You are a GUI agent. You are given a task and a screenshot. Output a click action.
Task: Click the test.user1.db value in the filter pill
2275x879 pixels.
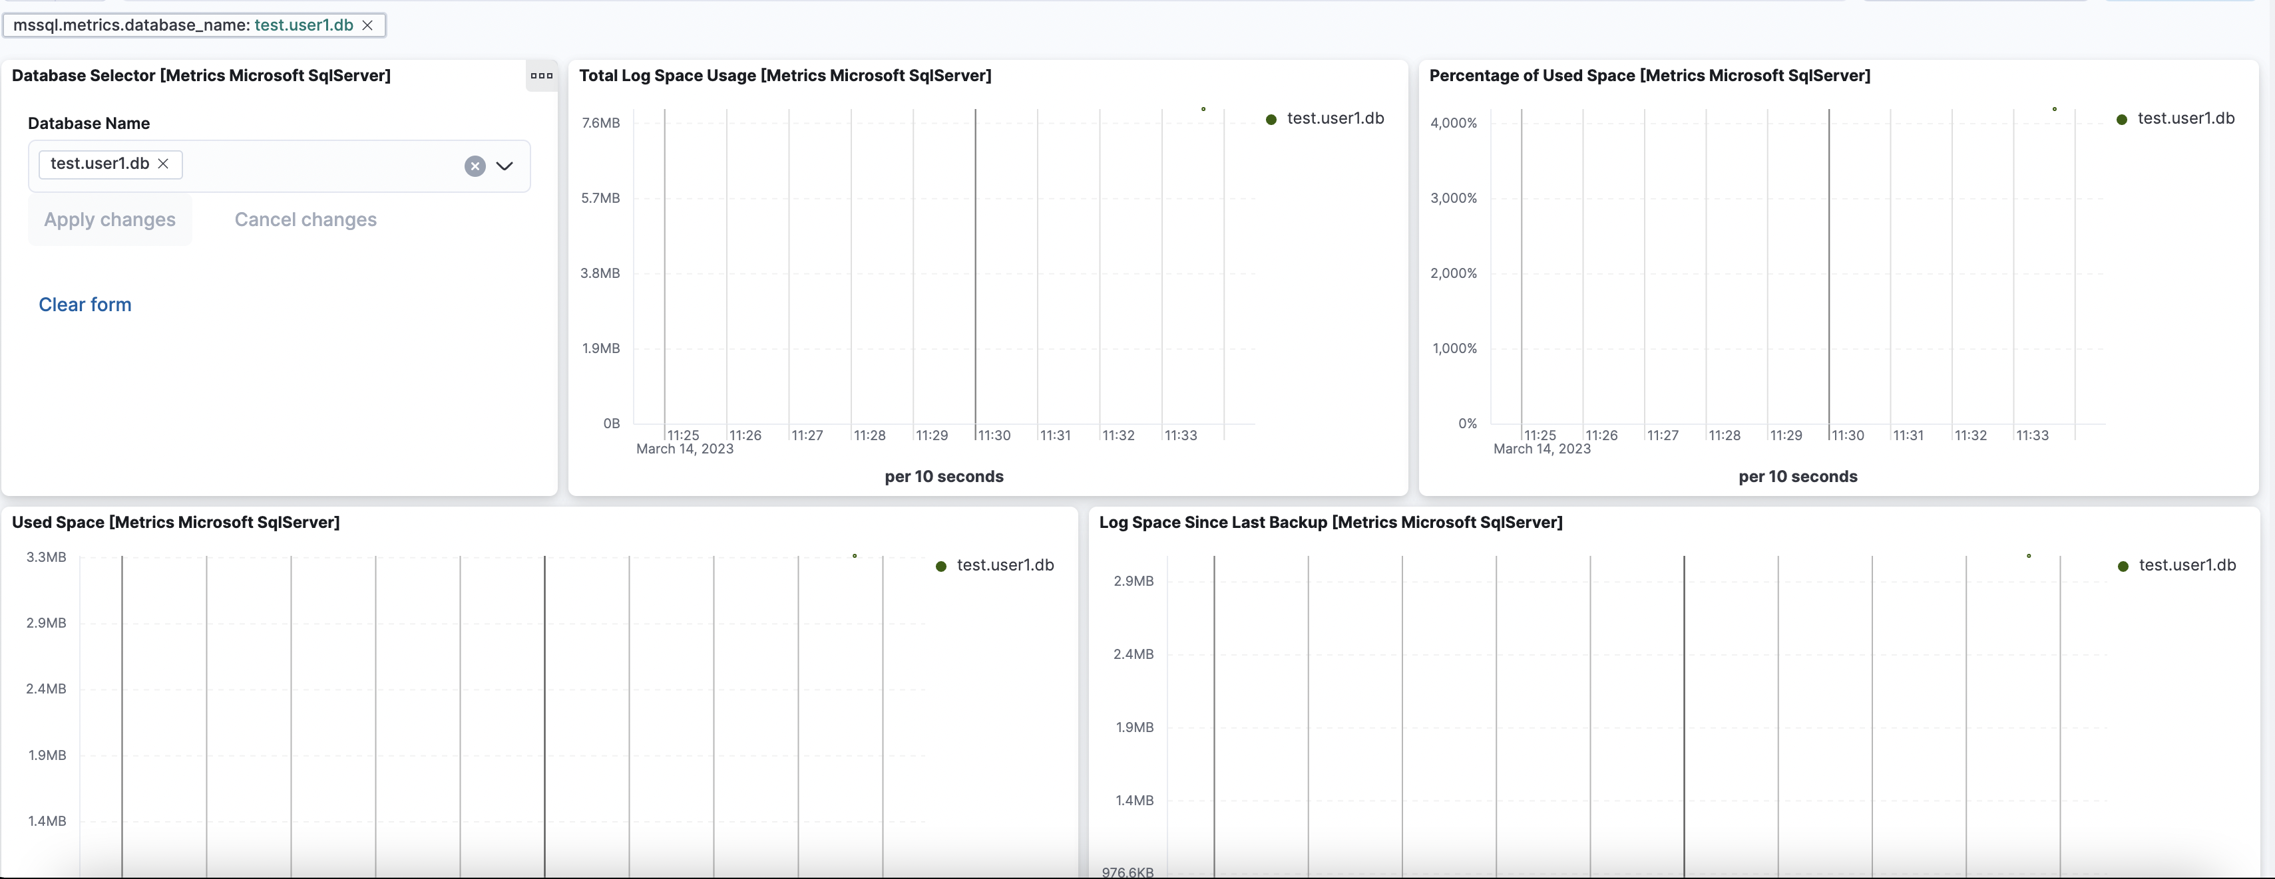pos(304,25)
